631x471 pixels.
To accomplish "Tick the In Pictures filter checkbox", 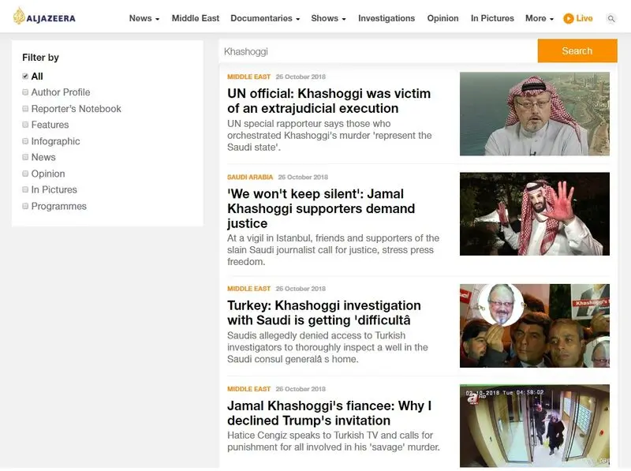I will tap(25, 189).
